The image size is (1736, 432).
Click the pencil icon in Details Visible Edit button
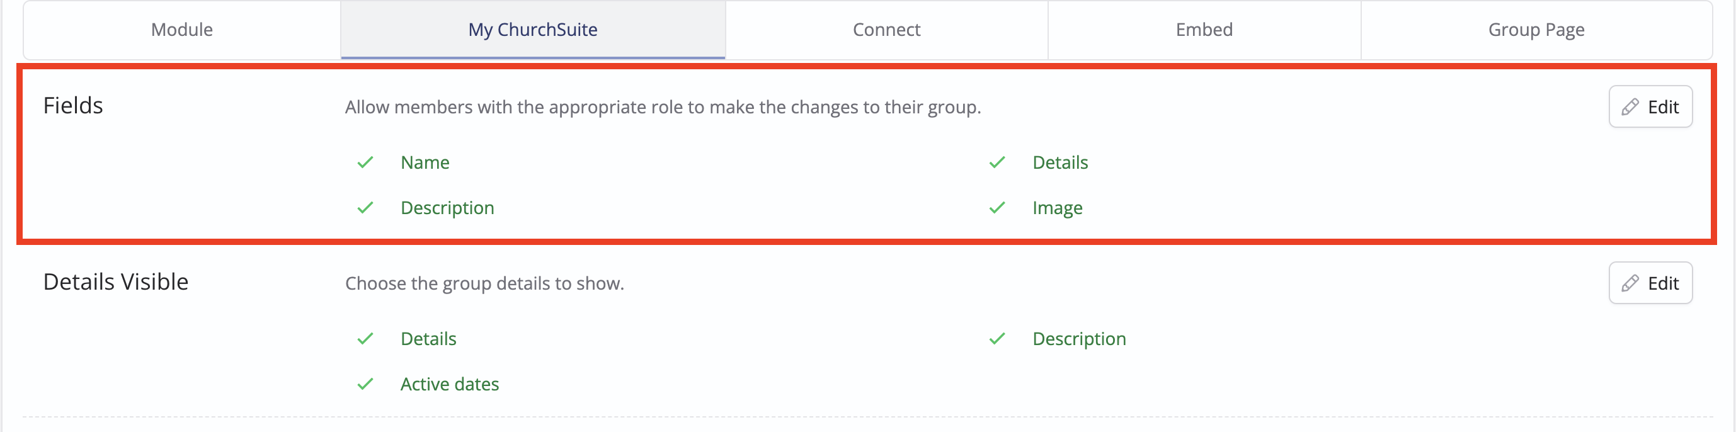point(1630,283)
